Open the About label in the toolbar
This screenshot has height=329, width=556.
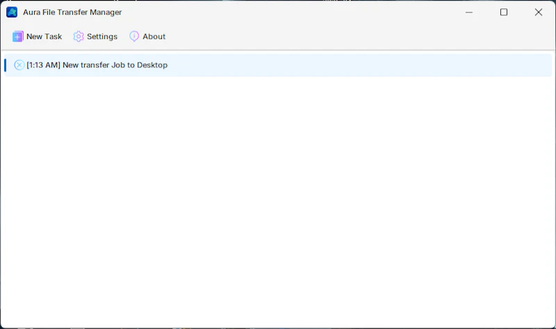click(154, 37)
